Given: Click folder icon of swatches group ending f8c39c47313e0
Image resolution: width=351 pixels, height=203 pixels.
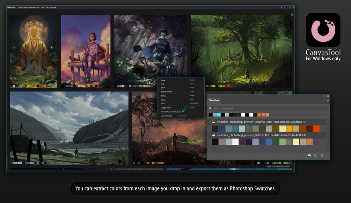Looking at the screenshot, I should click(213, 135).
